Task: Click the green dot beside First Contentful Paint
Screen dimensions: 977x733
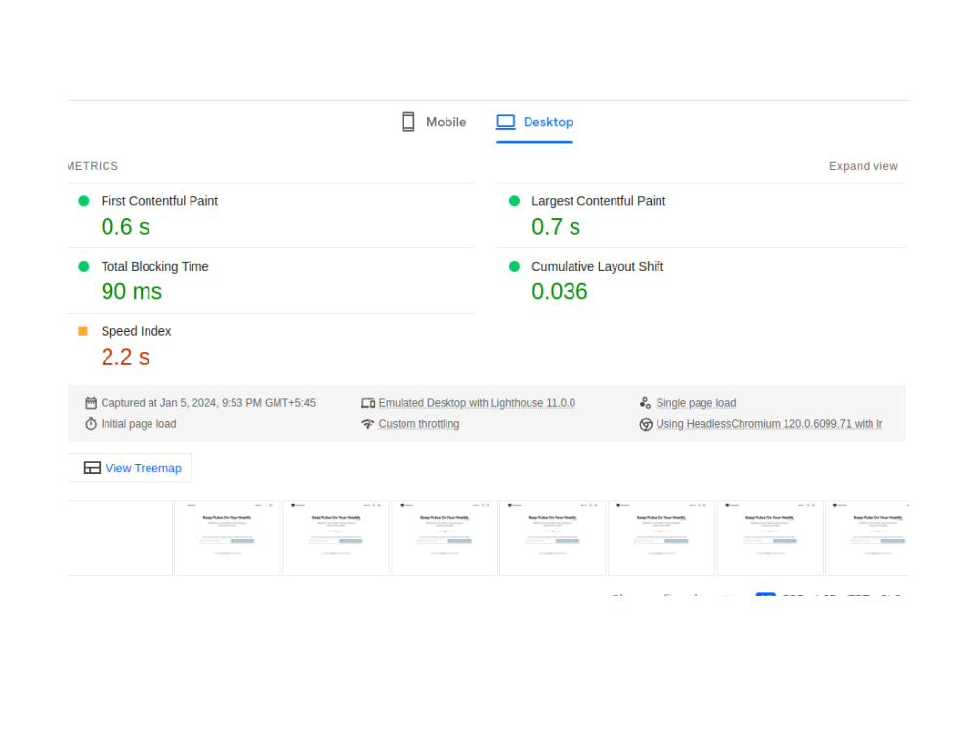Action: (83, 201)
